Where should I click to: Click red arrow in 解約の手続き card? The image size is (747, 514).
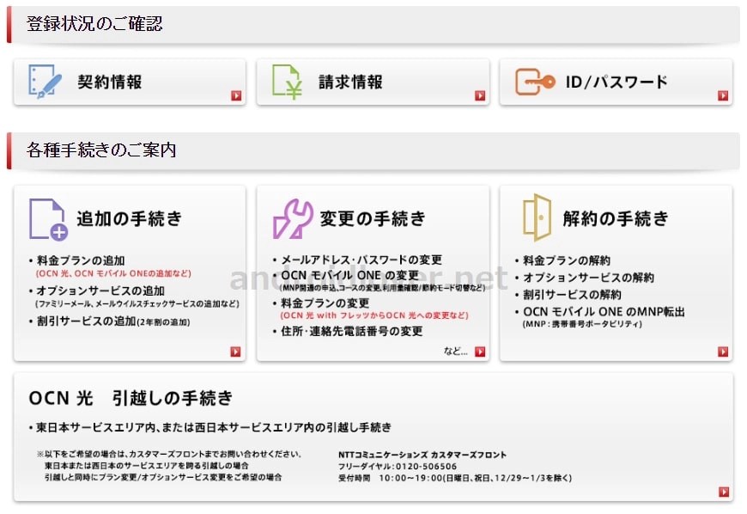point(723,352)
